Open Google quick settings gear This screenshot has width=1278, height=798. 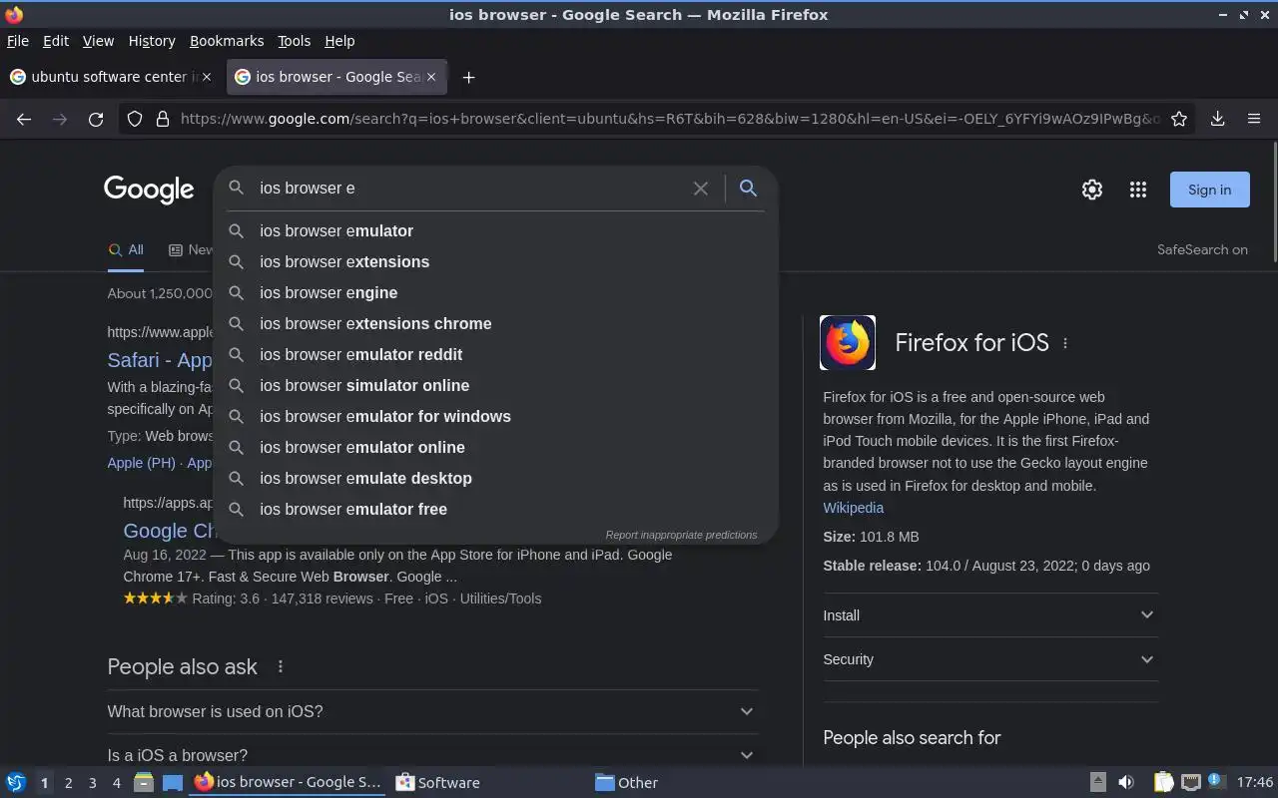tap(1092, 190)
